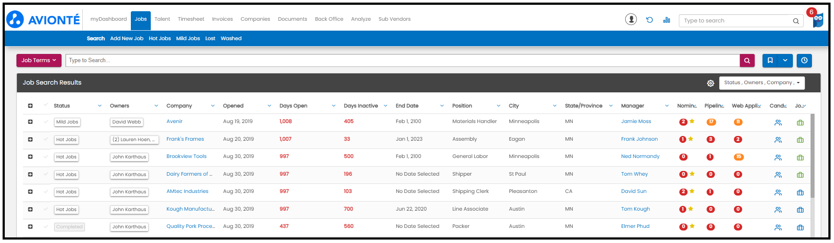Viewport: 834px width, 243px height.
Task: Open candidates icon for Avenir row
Action: [778, 123]
